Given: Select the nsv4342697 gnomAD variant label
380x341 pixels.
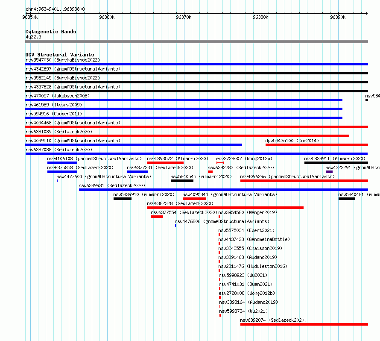Looking at the screenshot, I should (73, 69).
